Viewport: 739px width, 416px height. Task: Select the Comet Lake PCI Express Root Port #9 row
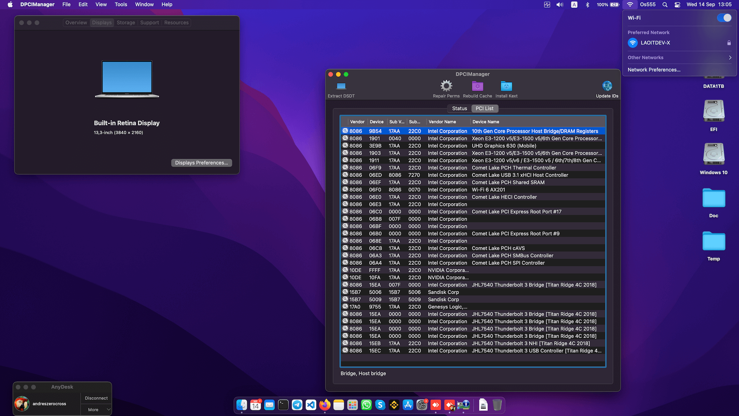pyautogui.click(x=473, y=234)
